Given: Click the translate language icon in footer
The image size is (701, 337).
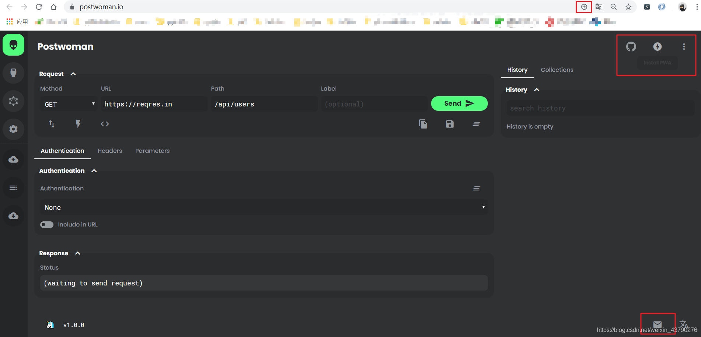Looking at the screenshot, I should pyautogui.click(x=684, y=324).
